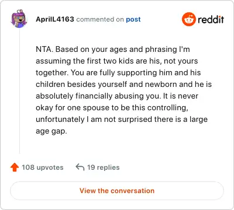The width and height of the screenshot is (234, 210).
Task: Click the reply arrow icon
Action: [x=80, y=167]
